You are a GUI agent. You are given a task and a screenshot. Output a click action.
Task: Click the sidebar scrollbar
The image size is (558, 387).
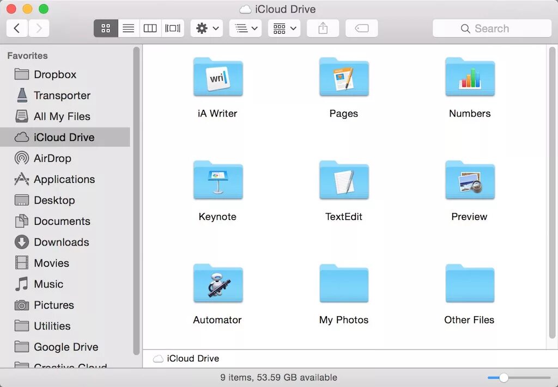pyautogui.click(x=136, y=201)
